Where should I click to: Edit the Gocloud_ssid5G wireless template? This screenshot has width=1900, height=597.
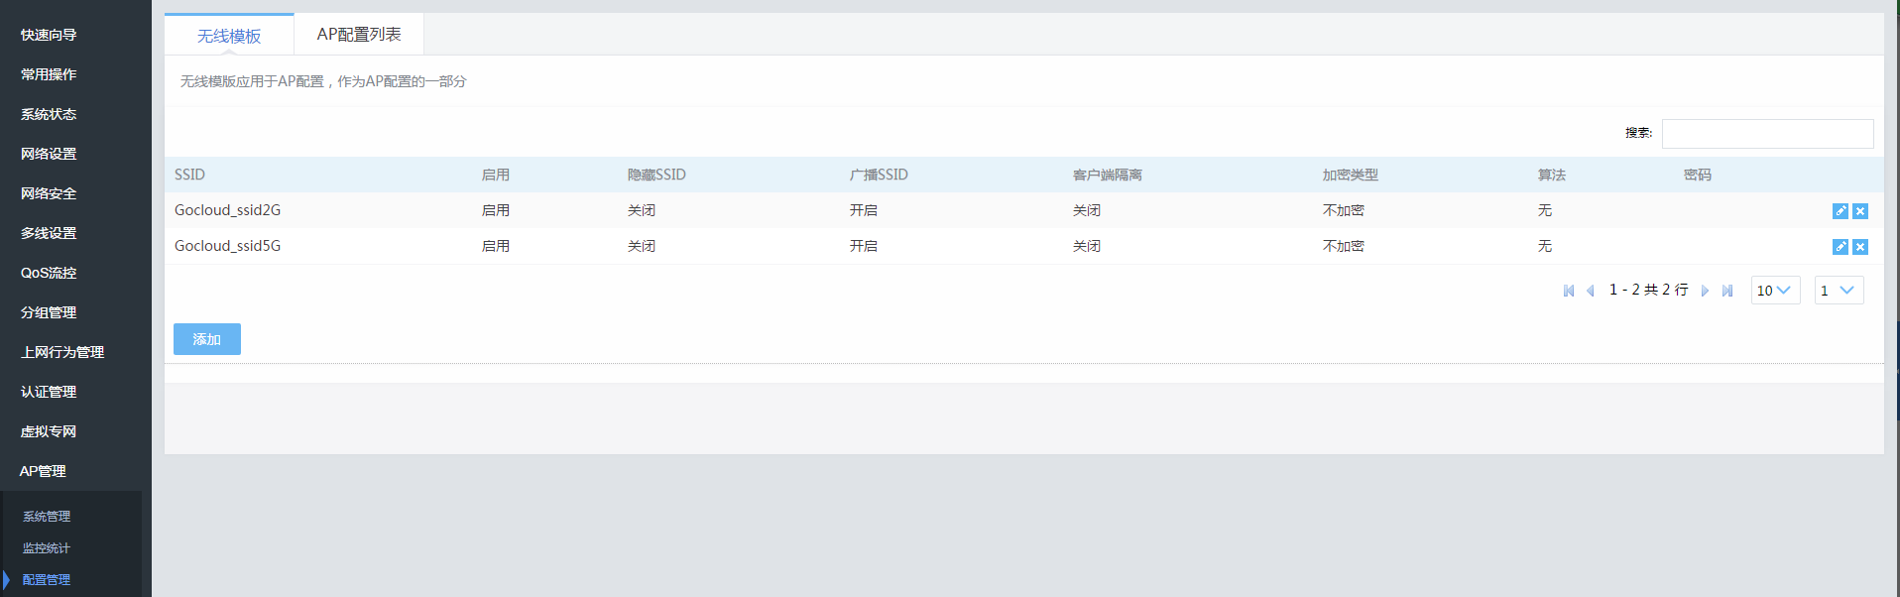1840,247
